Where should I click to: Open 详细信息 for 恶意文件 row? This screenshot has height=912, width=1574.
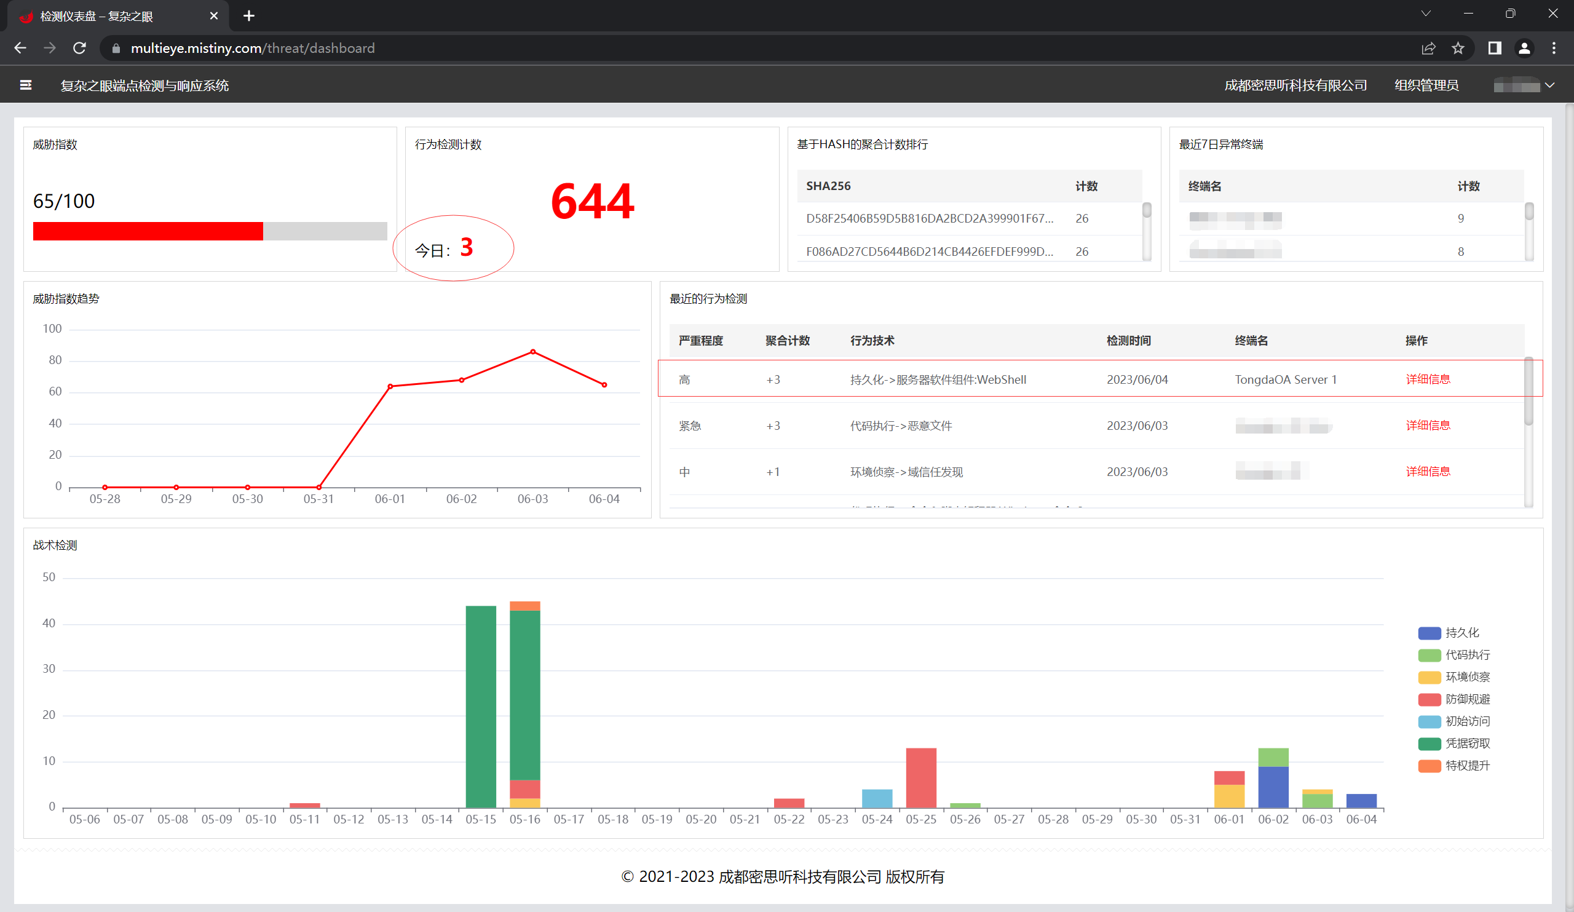tap(1428, 426)
